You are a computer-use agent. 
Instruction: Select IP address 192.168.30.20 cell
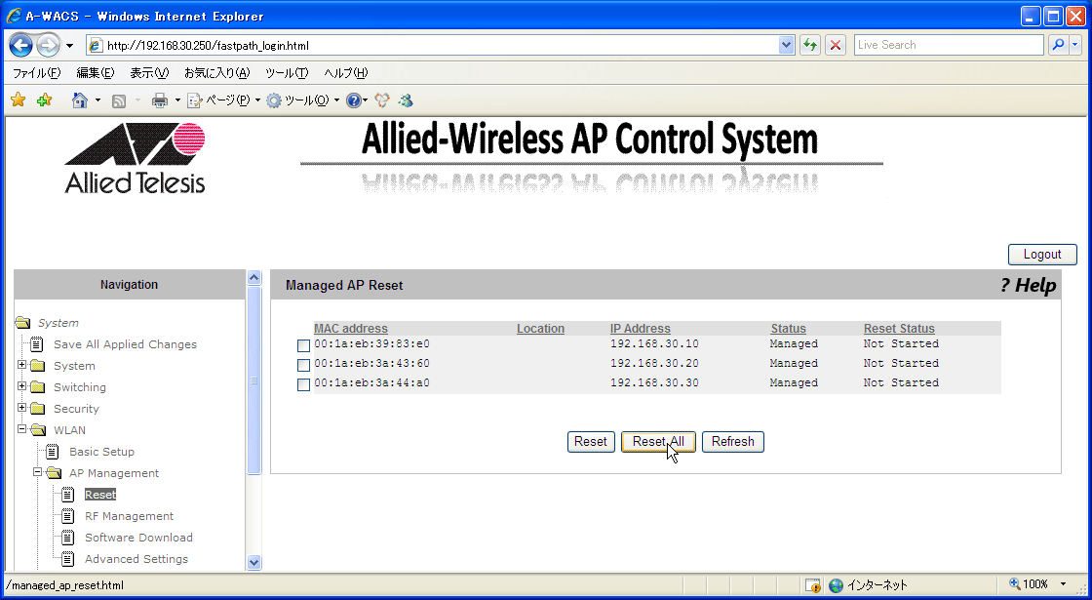click(x=654, y=363)
